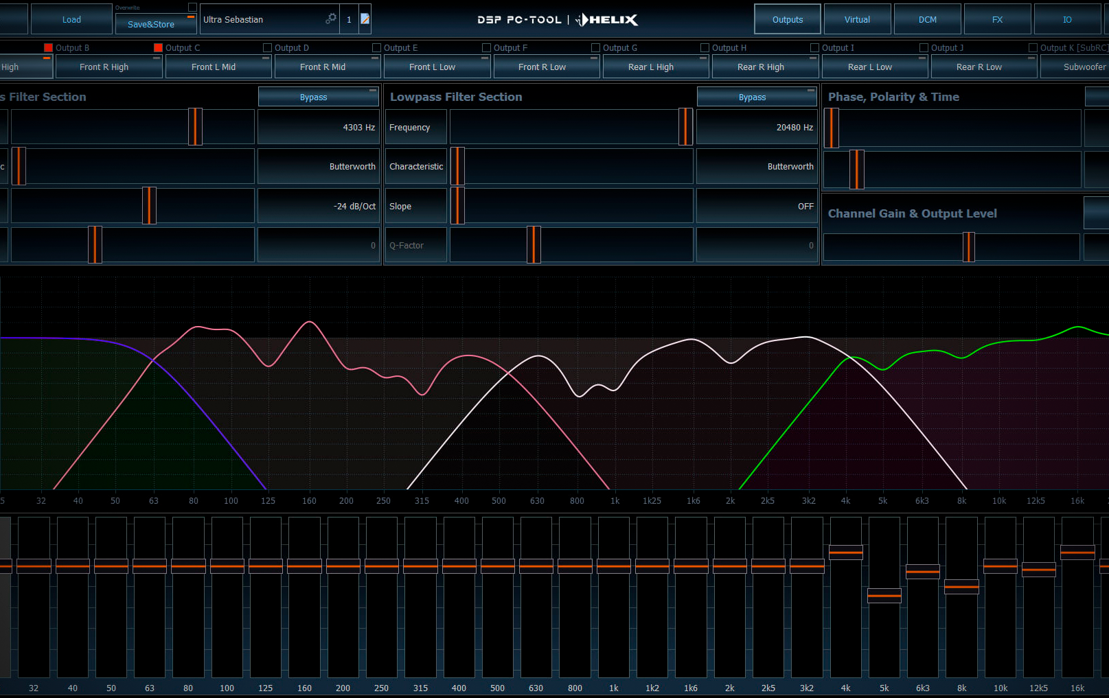Click the lowpass Q-Factor slider handle

[x=534, y=245]
